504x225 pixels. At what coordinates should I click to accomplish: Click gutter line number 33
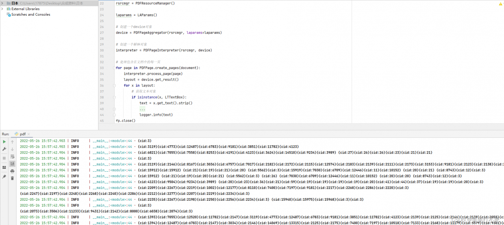102,68
